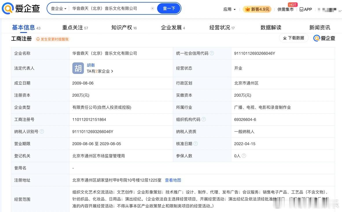Click help icon next to 核准日期

(196, 144)
